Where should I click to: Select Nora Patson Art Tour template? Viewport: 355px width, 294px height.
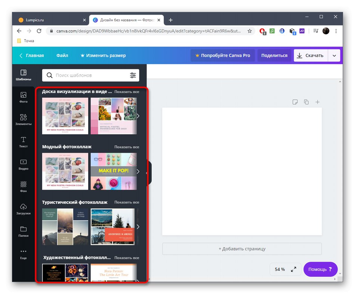114,272
